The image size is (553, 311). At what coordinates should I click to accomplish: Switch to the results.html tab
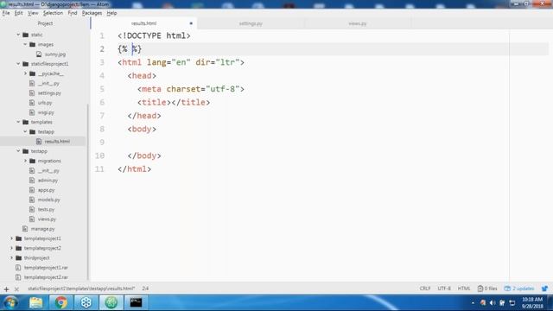[144, 23]
